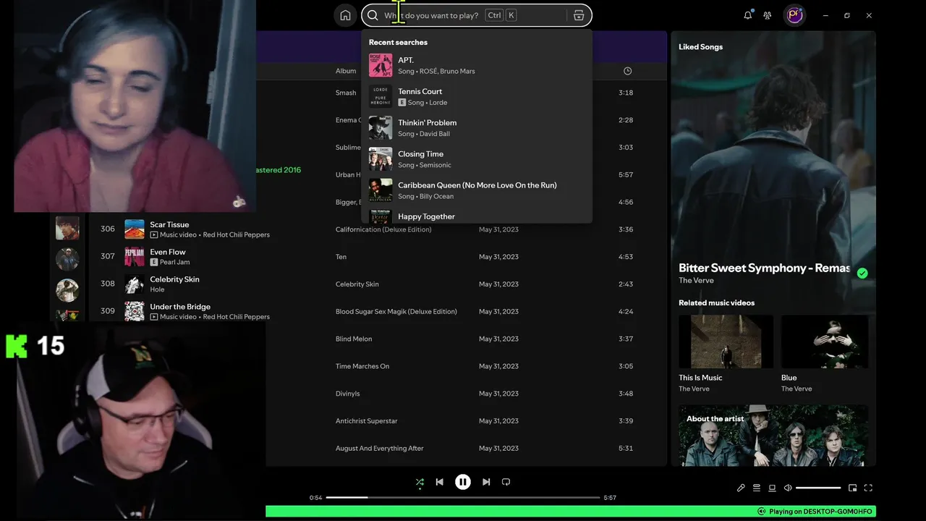Image resolution: width=926 pixels, height=521 pixels.
Task: Open the miniplayer
Action: 852,488
